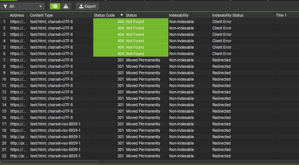Click Client Error in row 4
This screenshot has height=165, width=299.
tap(222, 41)
